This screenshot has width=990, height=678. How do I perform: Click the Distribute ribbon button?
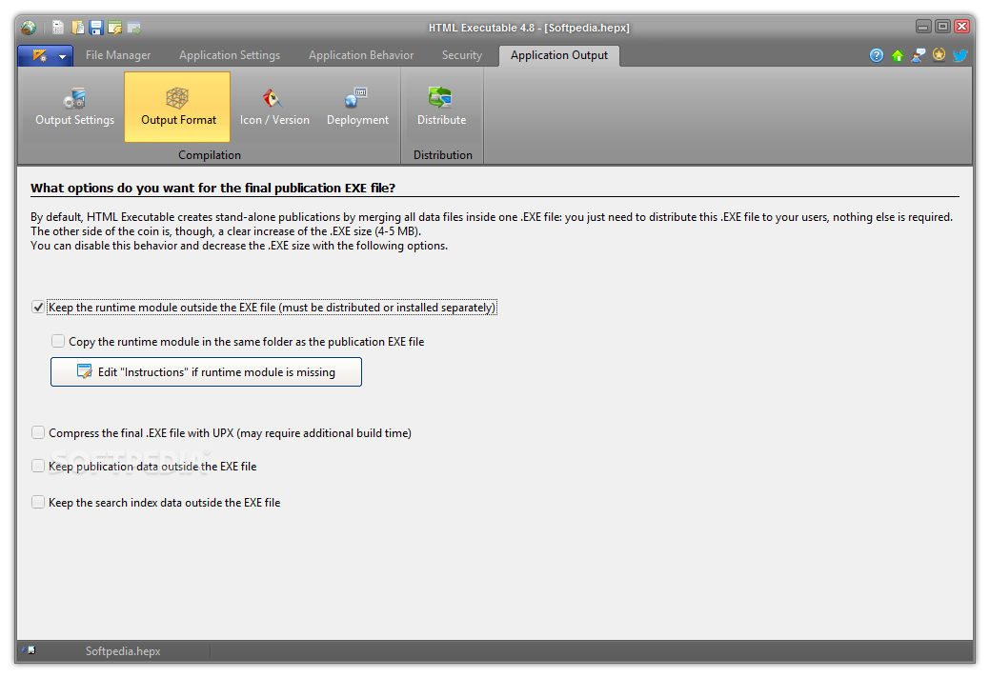[x=441, y=107]
